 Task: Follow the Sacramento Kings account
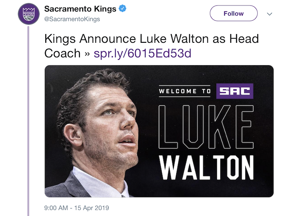(x=234, y=13)
